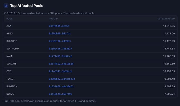
Task: Open pool ID link 0x5baca6…783a827
Action: (61, 49)
